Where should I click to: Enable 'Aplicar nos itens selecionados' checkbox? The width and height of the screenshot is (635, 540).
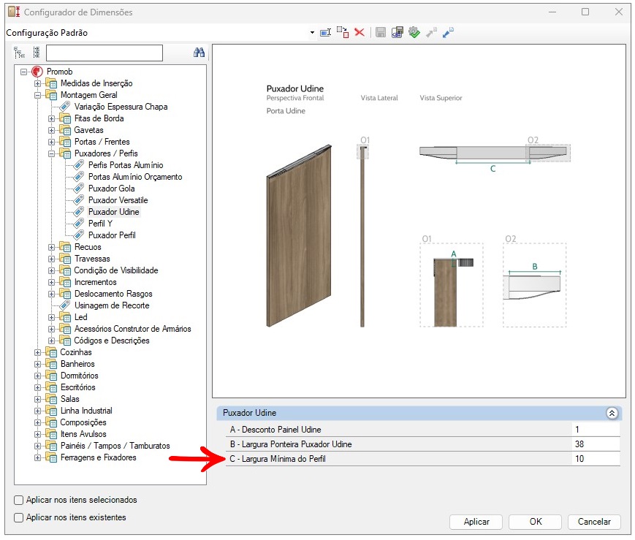(x=19, y=501)
